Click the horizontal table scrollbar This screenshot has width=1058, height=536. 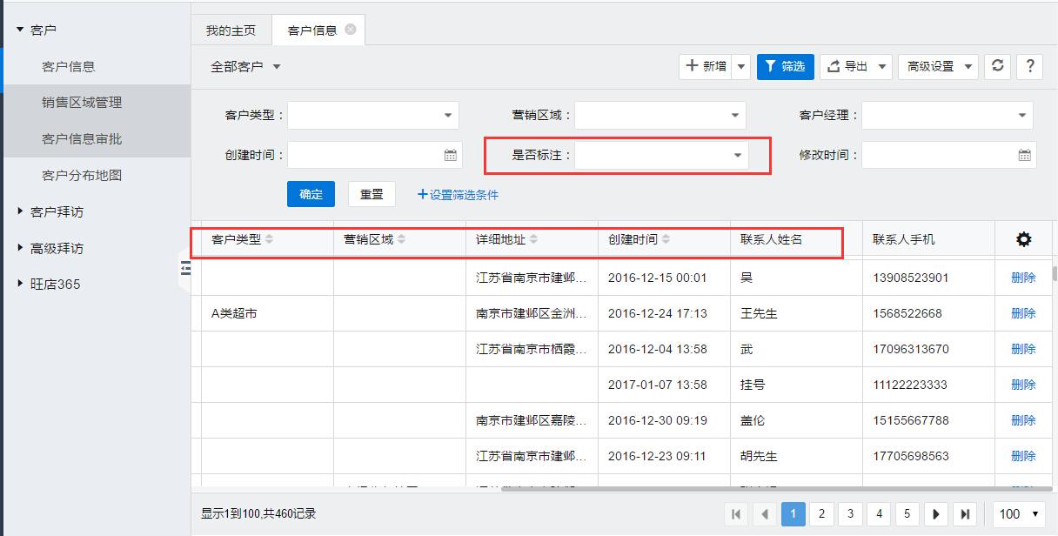tap(774, 488)
